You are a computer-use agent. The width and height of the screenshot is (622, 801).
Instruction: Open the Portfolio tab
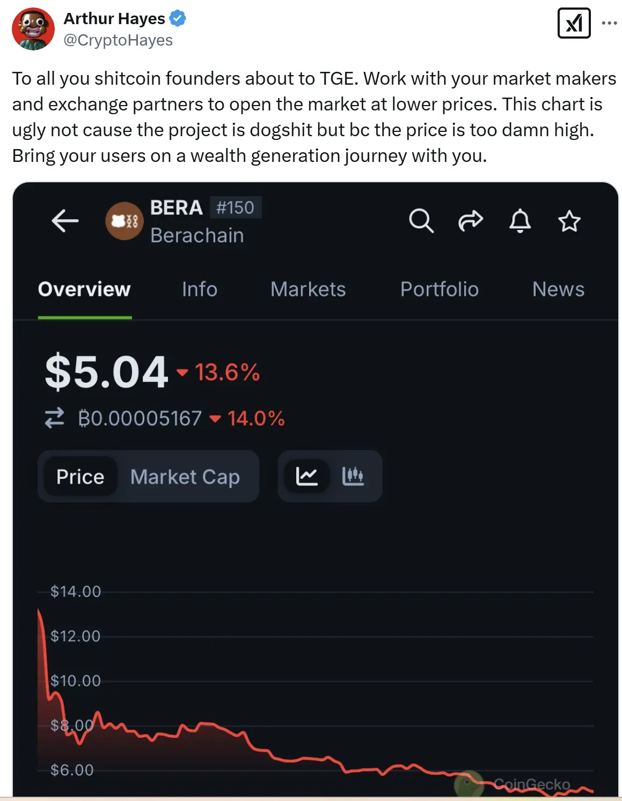pyautogui.click(x=439, y=290)
